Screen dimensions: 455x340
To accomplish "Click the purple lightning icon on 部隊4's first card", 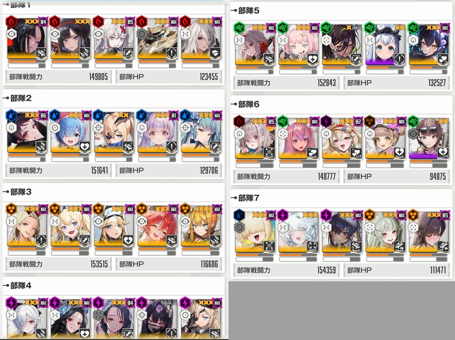I will [11, 303].
